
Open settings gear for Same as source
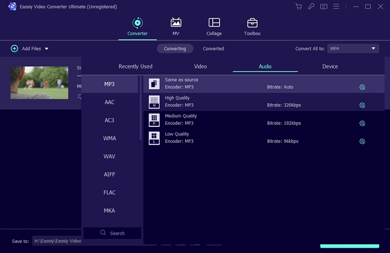pyautogui.click(x=362, y=87)
